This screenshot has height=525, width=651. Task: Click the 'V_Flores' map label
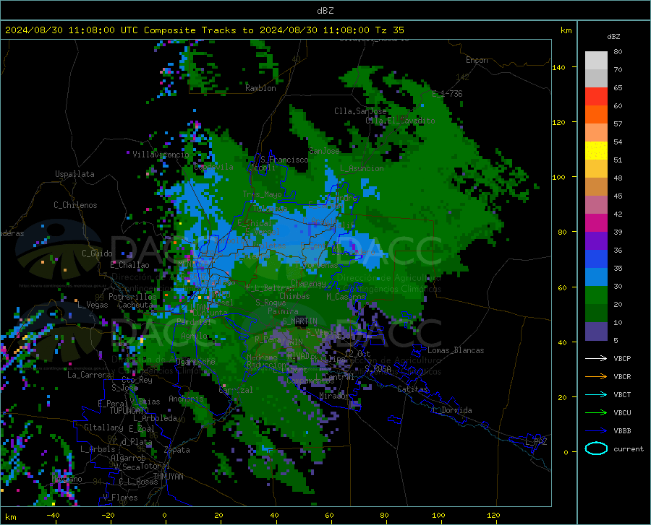(120, 498)
